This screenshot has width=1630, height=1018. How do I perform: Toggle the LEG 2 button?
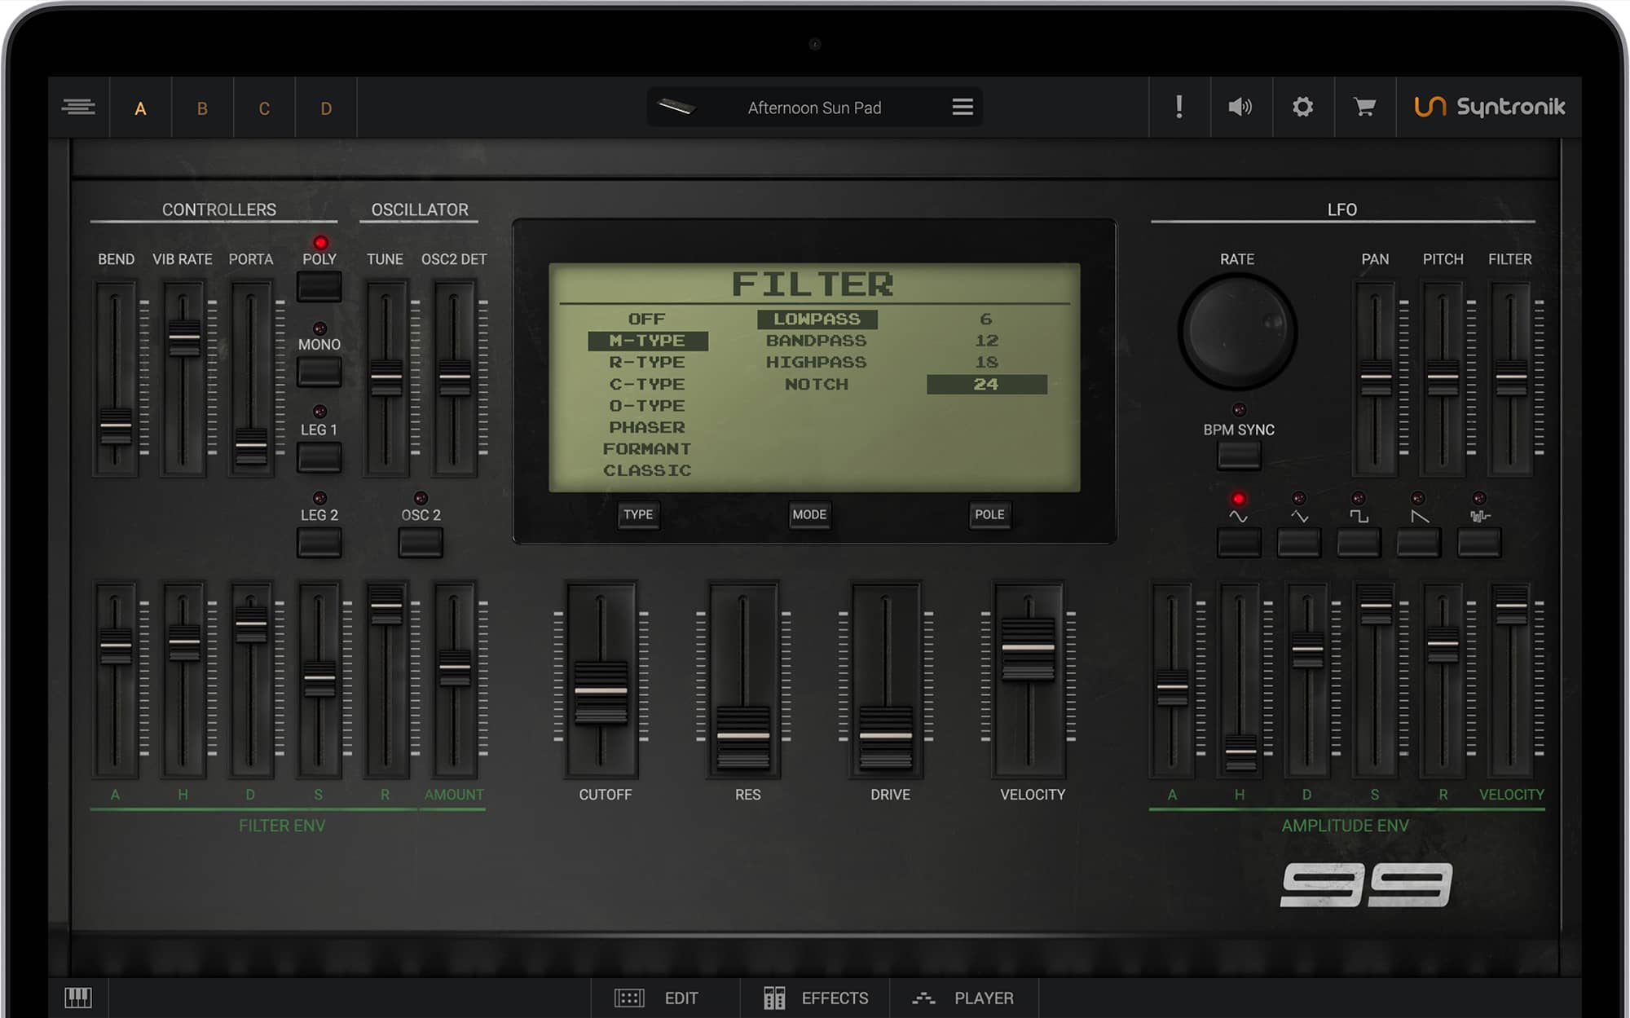(319, 543)
